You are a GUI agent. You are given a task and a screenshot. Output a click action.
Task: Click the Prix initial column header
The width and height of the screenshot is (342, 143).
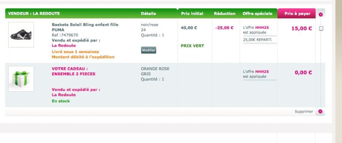(192, 14)
